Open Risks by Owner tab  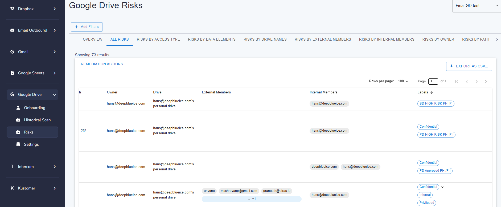438,39
